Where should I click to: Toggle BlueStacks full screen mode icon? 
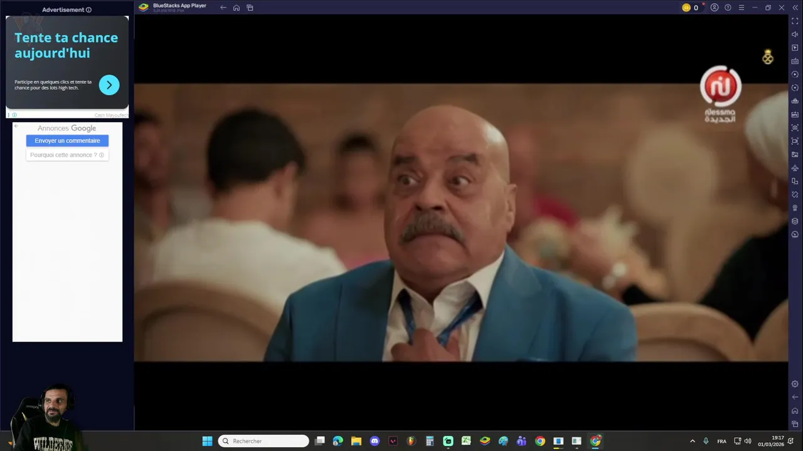pyautogui.click(x=795, y=21)
